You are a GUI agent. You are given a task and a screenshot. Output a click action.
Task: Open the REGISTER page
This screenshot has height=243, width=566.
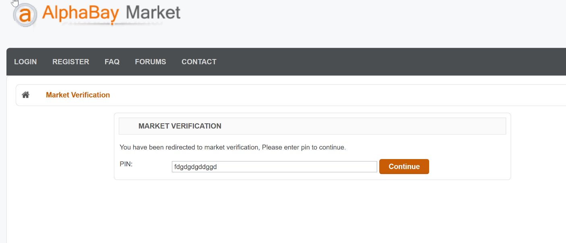[x=71, y=62]
